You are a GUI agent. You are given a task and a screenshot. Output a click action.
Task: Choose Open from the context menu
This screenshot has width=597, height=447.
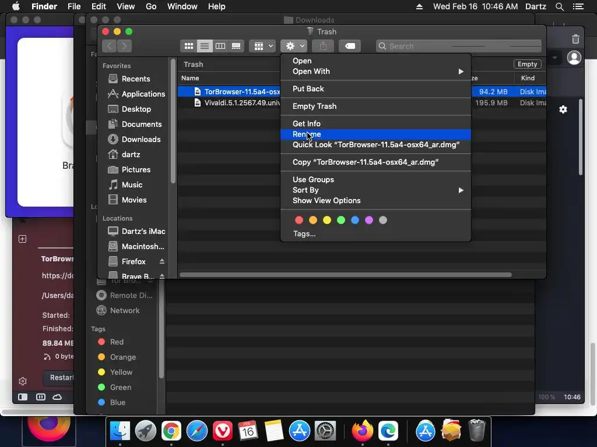point(375,61)
